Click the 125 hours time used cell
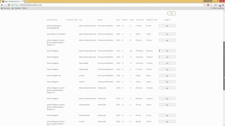Image resolution: width=225 pixels, height=126 pixels. coord(140,63)
